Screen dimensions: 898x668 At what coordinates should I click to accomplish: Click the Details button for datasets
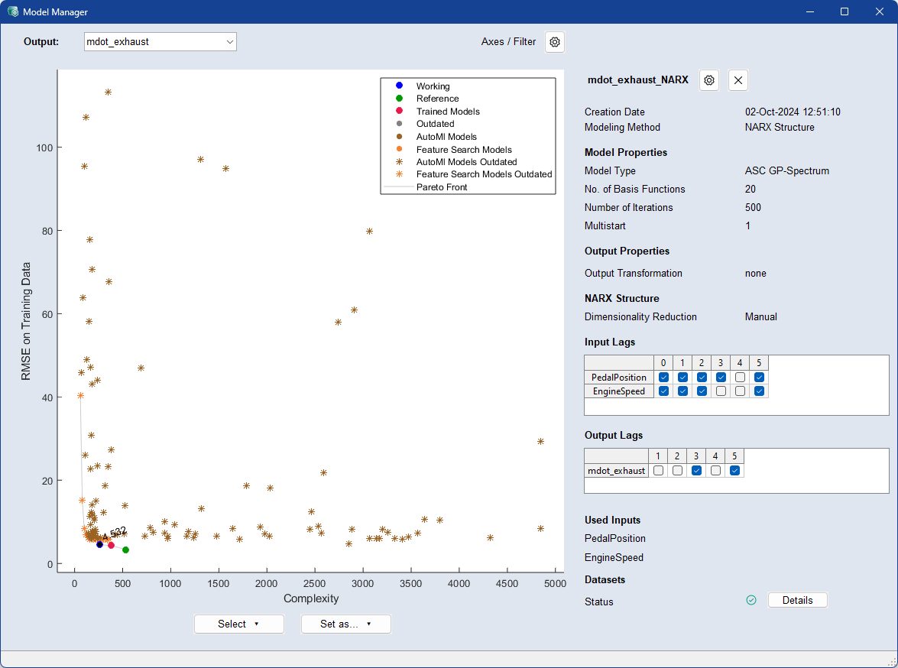pyautogui.click(x=797, y=600)
